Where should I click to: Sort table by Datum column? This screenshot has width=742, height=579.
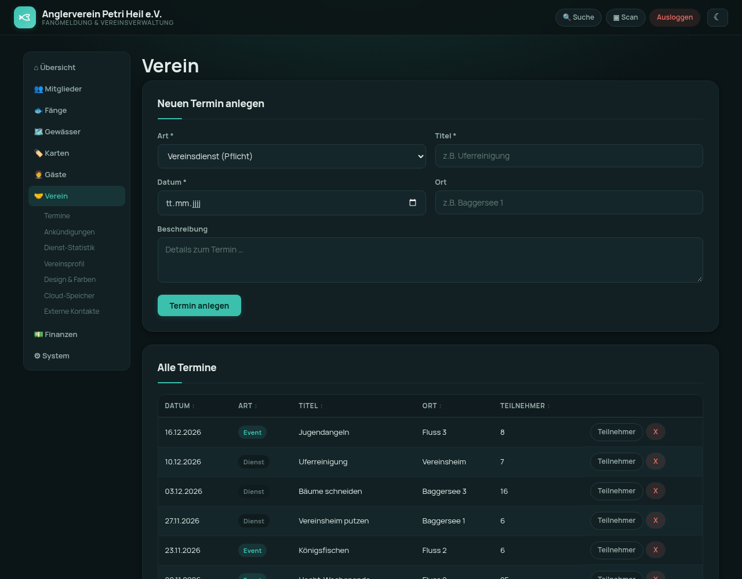[180, 406]
